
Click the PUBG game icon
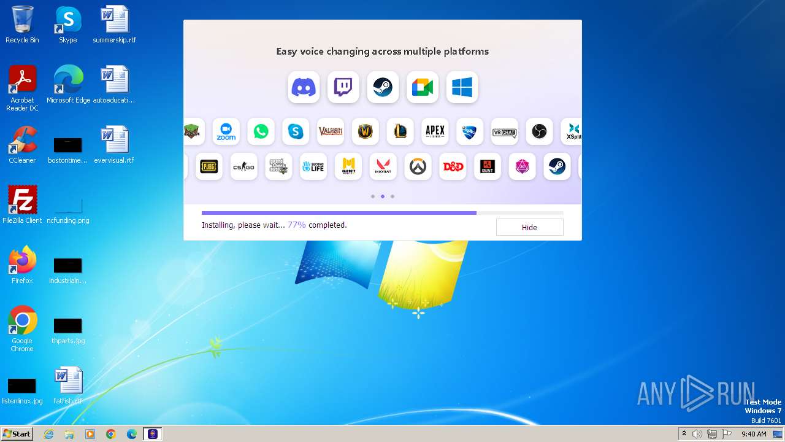209,166
